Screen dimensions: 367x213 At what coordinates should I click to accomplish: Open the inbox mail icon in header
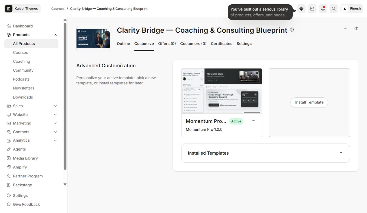tap(312, 9)
